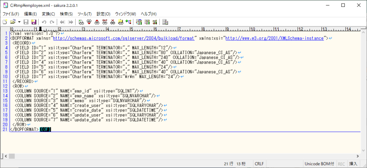This screenshot has height=168, width=367.
Task: Click status bar '21 行 13 桁' position
Action: [235, 164]
